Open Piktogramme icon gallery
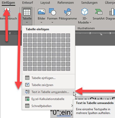The width and height of the screenshot is (115, 118). (68, 12)
